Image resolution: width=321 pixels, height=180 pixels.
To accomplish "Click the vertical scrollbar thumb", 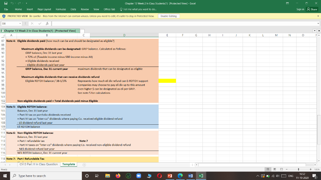I will point(318,130).
